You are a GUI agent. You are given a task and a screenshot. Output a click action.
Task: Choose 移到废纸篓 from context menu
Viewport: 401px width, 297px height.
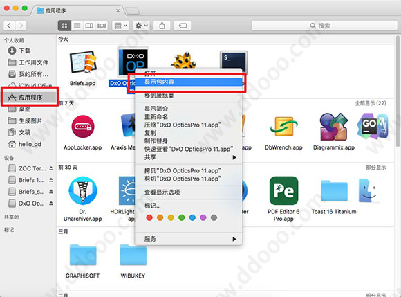pos(189,96)
